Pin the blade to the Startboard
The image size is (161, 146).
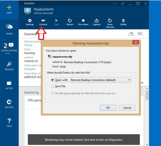123,4
